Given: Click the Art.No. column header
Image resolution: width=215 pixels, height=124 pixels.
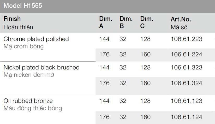Looking at the screenshot, I should click(x=181, y=19).
